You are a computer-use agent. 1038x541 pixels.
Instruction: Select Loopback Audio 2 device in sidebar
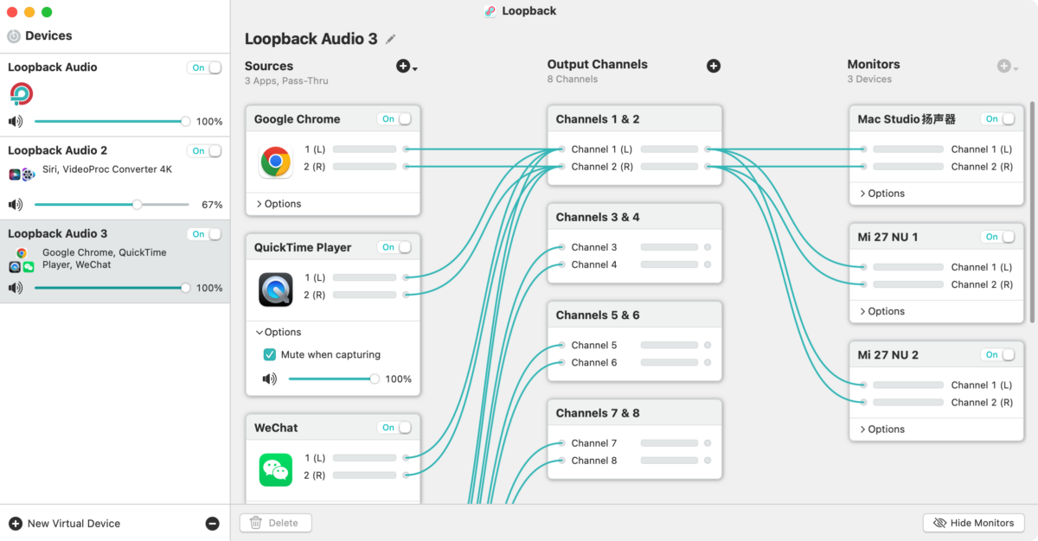coord(115,177)
